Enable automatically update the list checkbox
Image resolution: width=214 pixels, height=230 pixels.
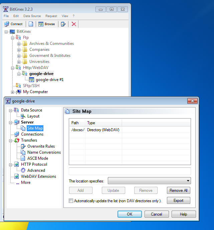tap(71, 201)
